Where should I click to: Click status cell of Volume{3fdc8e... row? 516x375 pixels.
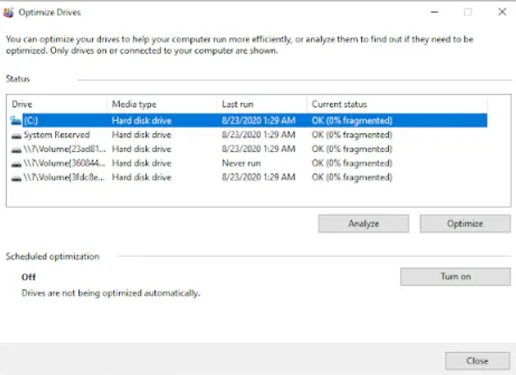tap(352, 177)
